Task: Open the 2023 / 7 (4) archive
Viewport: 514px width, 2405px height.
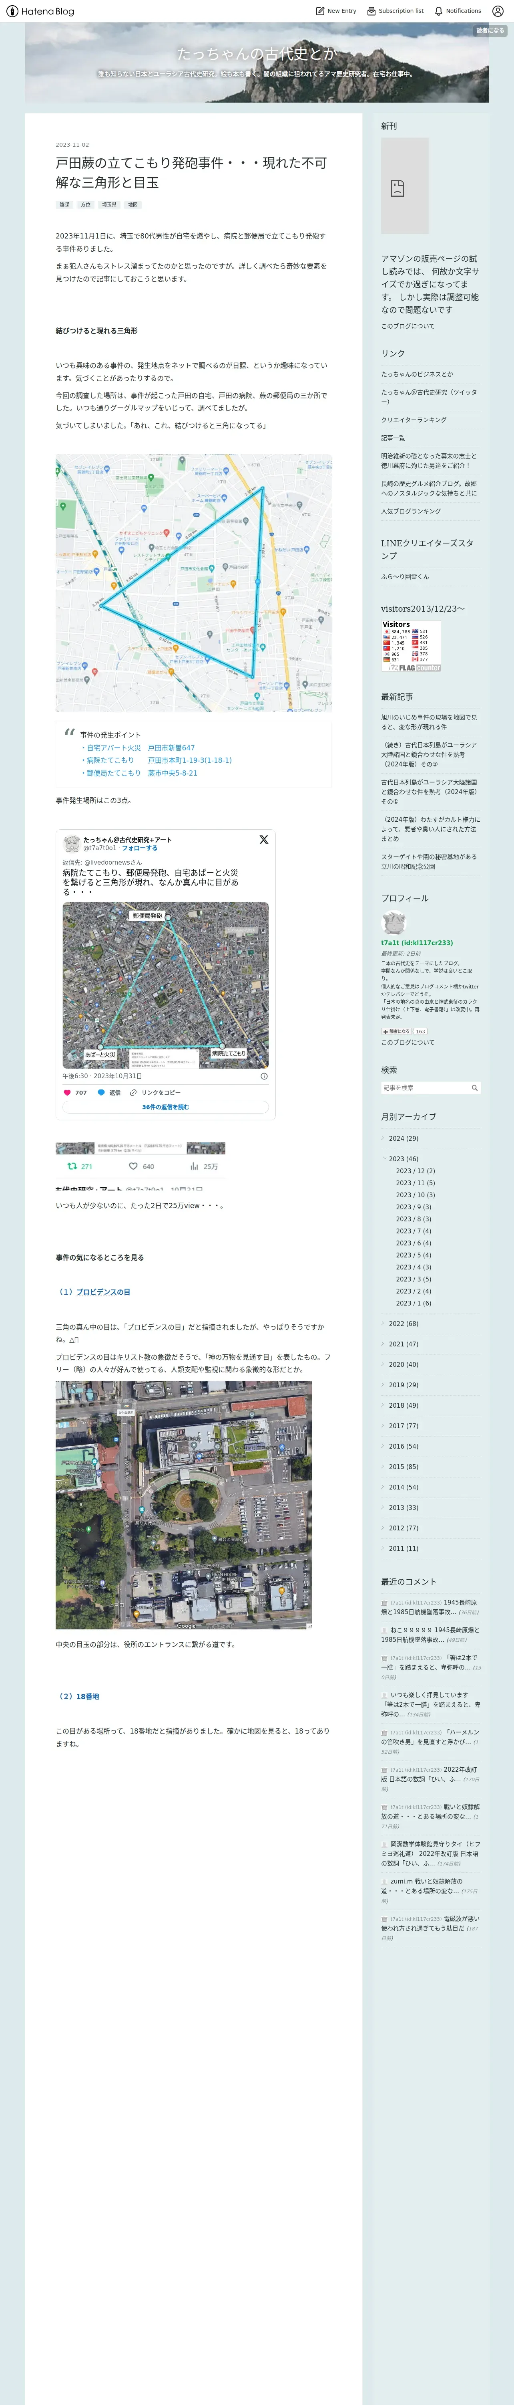Action: [x=413, y=1231]
